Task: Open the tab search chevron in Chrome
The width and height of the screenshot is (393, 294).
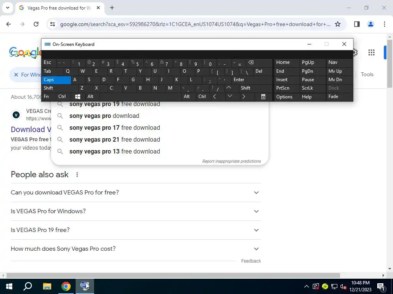Action: (8, 8)
